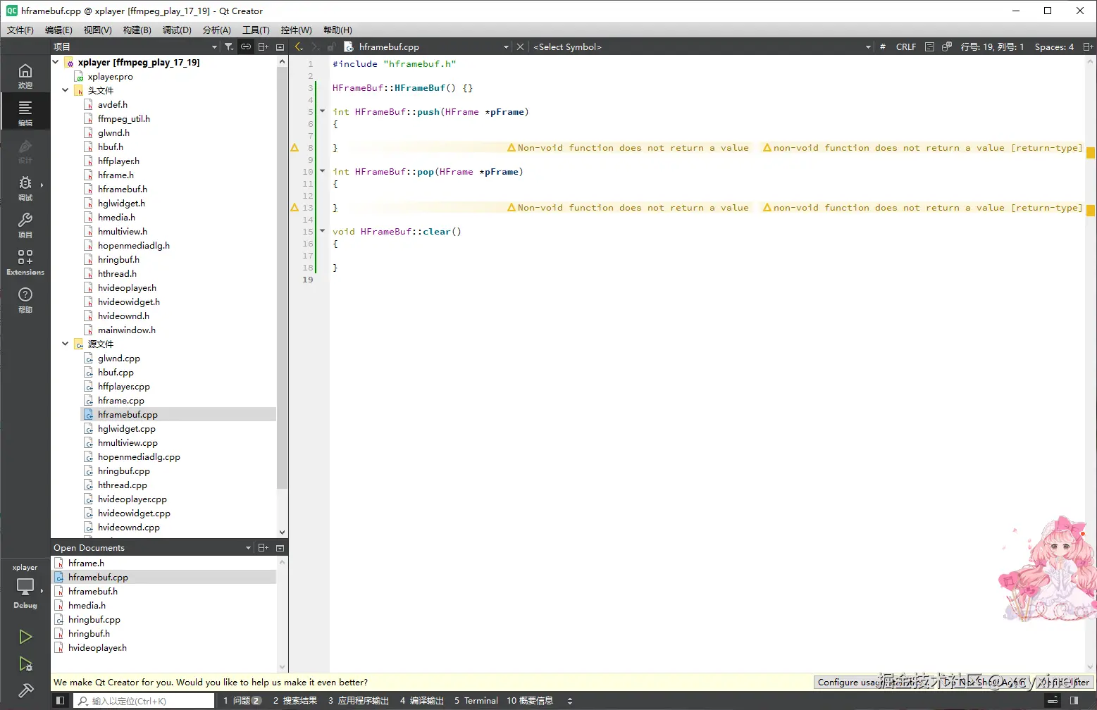Click the CRLF line ending button

pos(905,46)
